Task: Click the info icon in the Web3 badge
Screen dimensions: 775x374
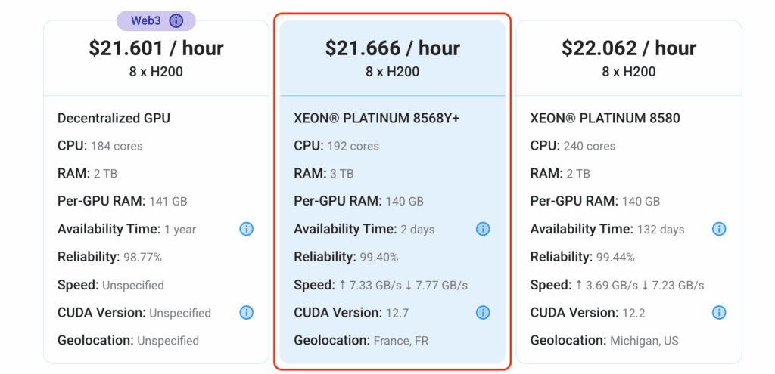Action: click(x=176, y=20)
